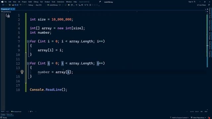
Task: Click the Ready status icon
Action: (1, 118)
